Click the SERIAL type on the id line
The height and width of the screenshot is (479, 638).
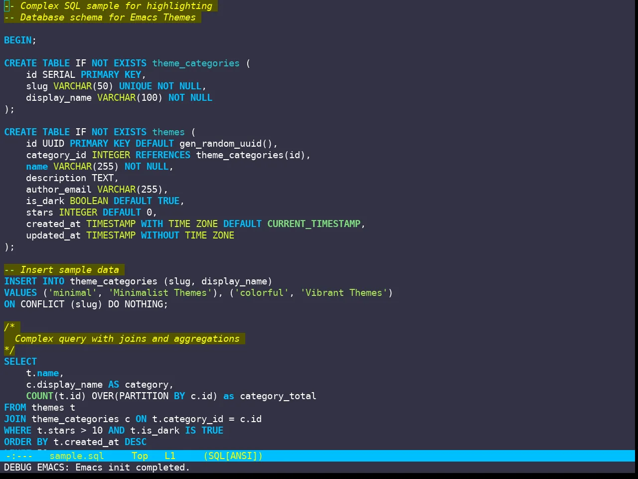[x=59, y=75]
